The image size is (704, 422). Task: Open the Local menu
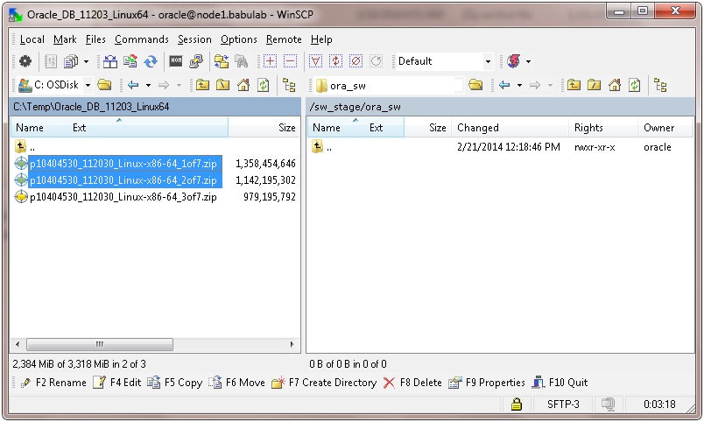[x=32, y=39]
